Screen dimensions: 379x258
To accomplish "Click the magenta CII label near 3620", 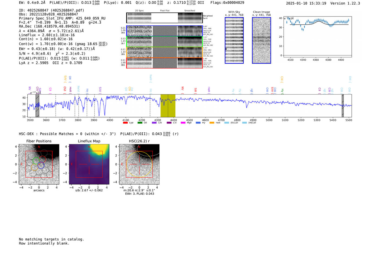I will 50,91.
